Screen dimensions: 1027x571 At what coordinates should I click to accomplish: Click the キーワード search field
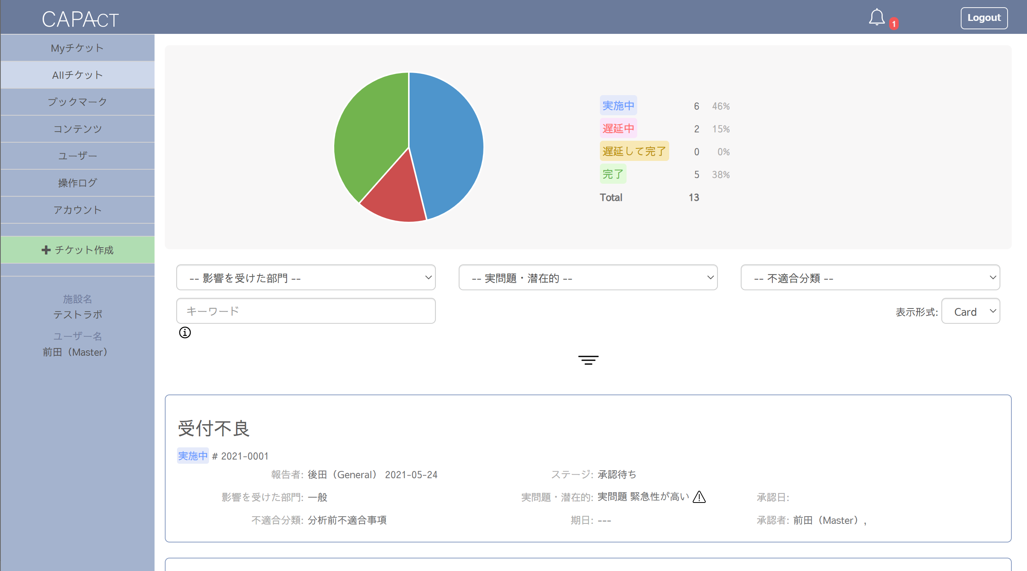pos(305,311)
